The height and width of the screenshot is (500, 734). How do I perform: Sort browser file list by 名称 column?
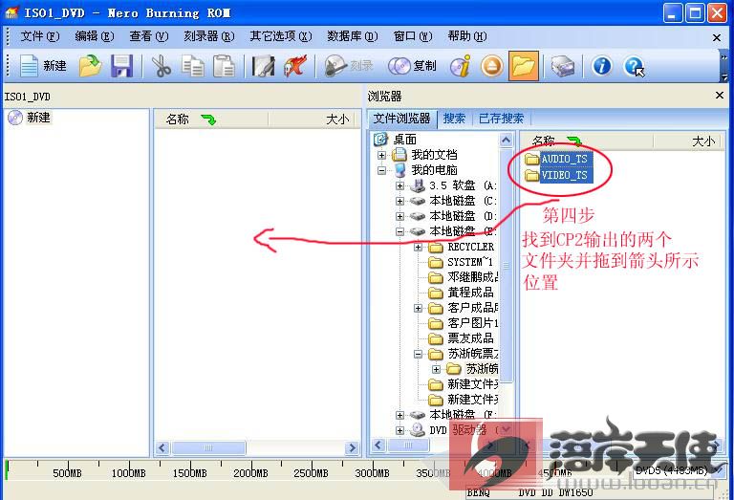pos(587,141)
